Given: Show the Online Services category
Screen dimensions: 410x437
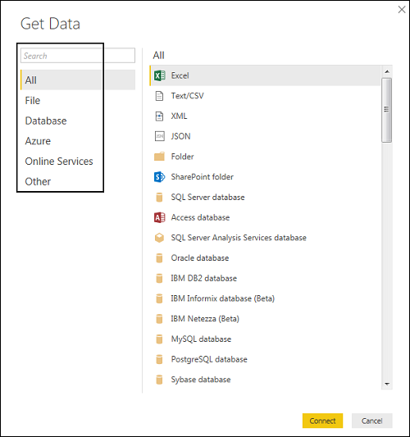Looking at the screenshot, I should point(78,162).
